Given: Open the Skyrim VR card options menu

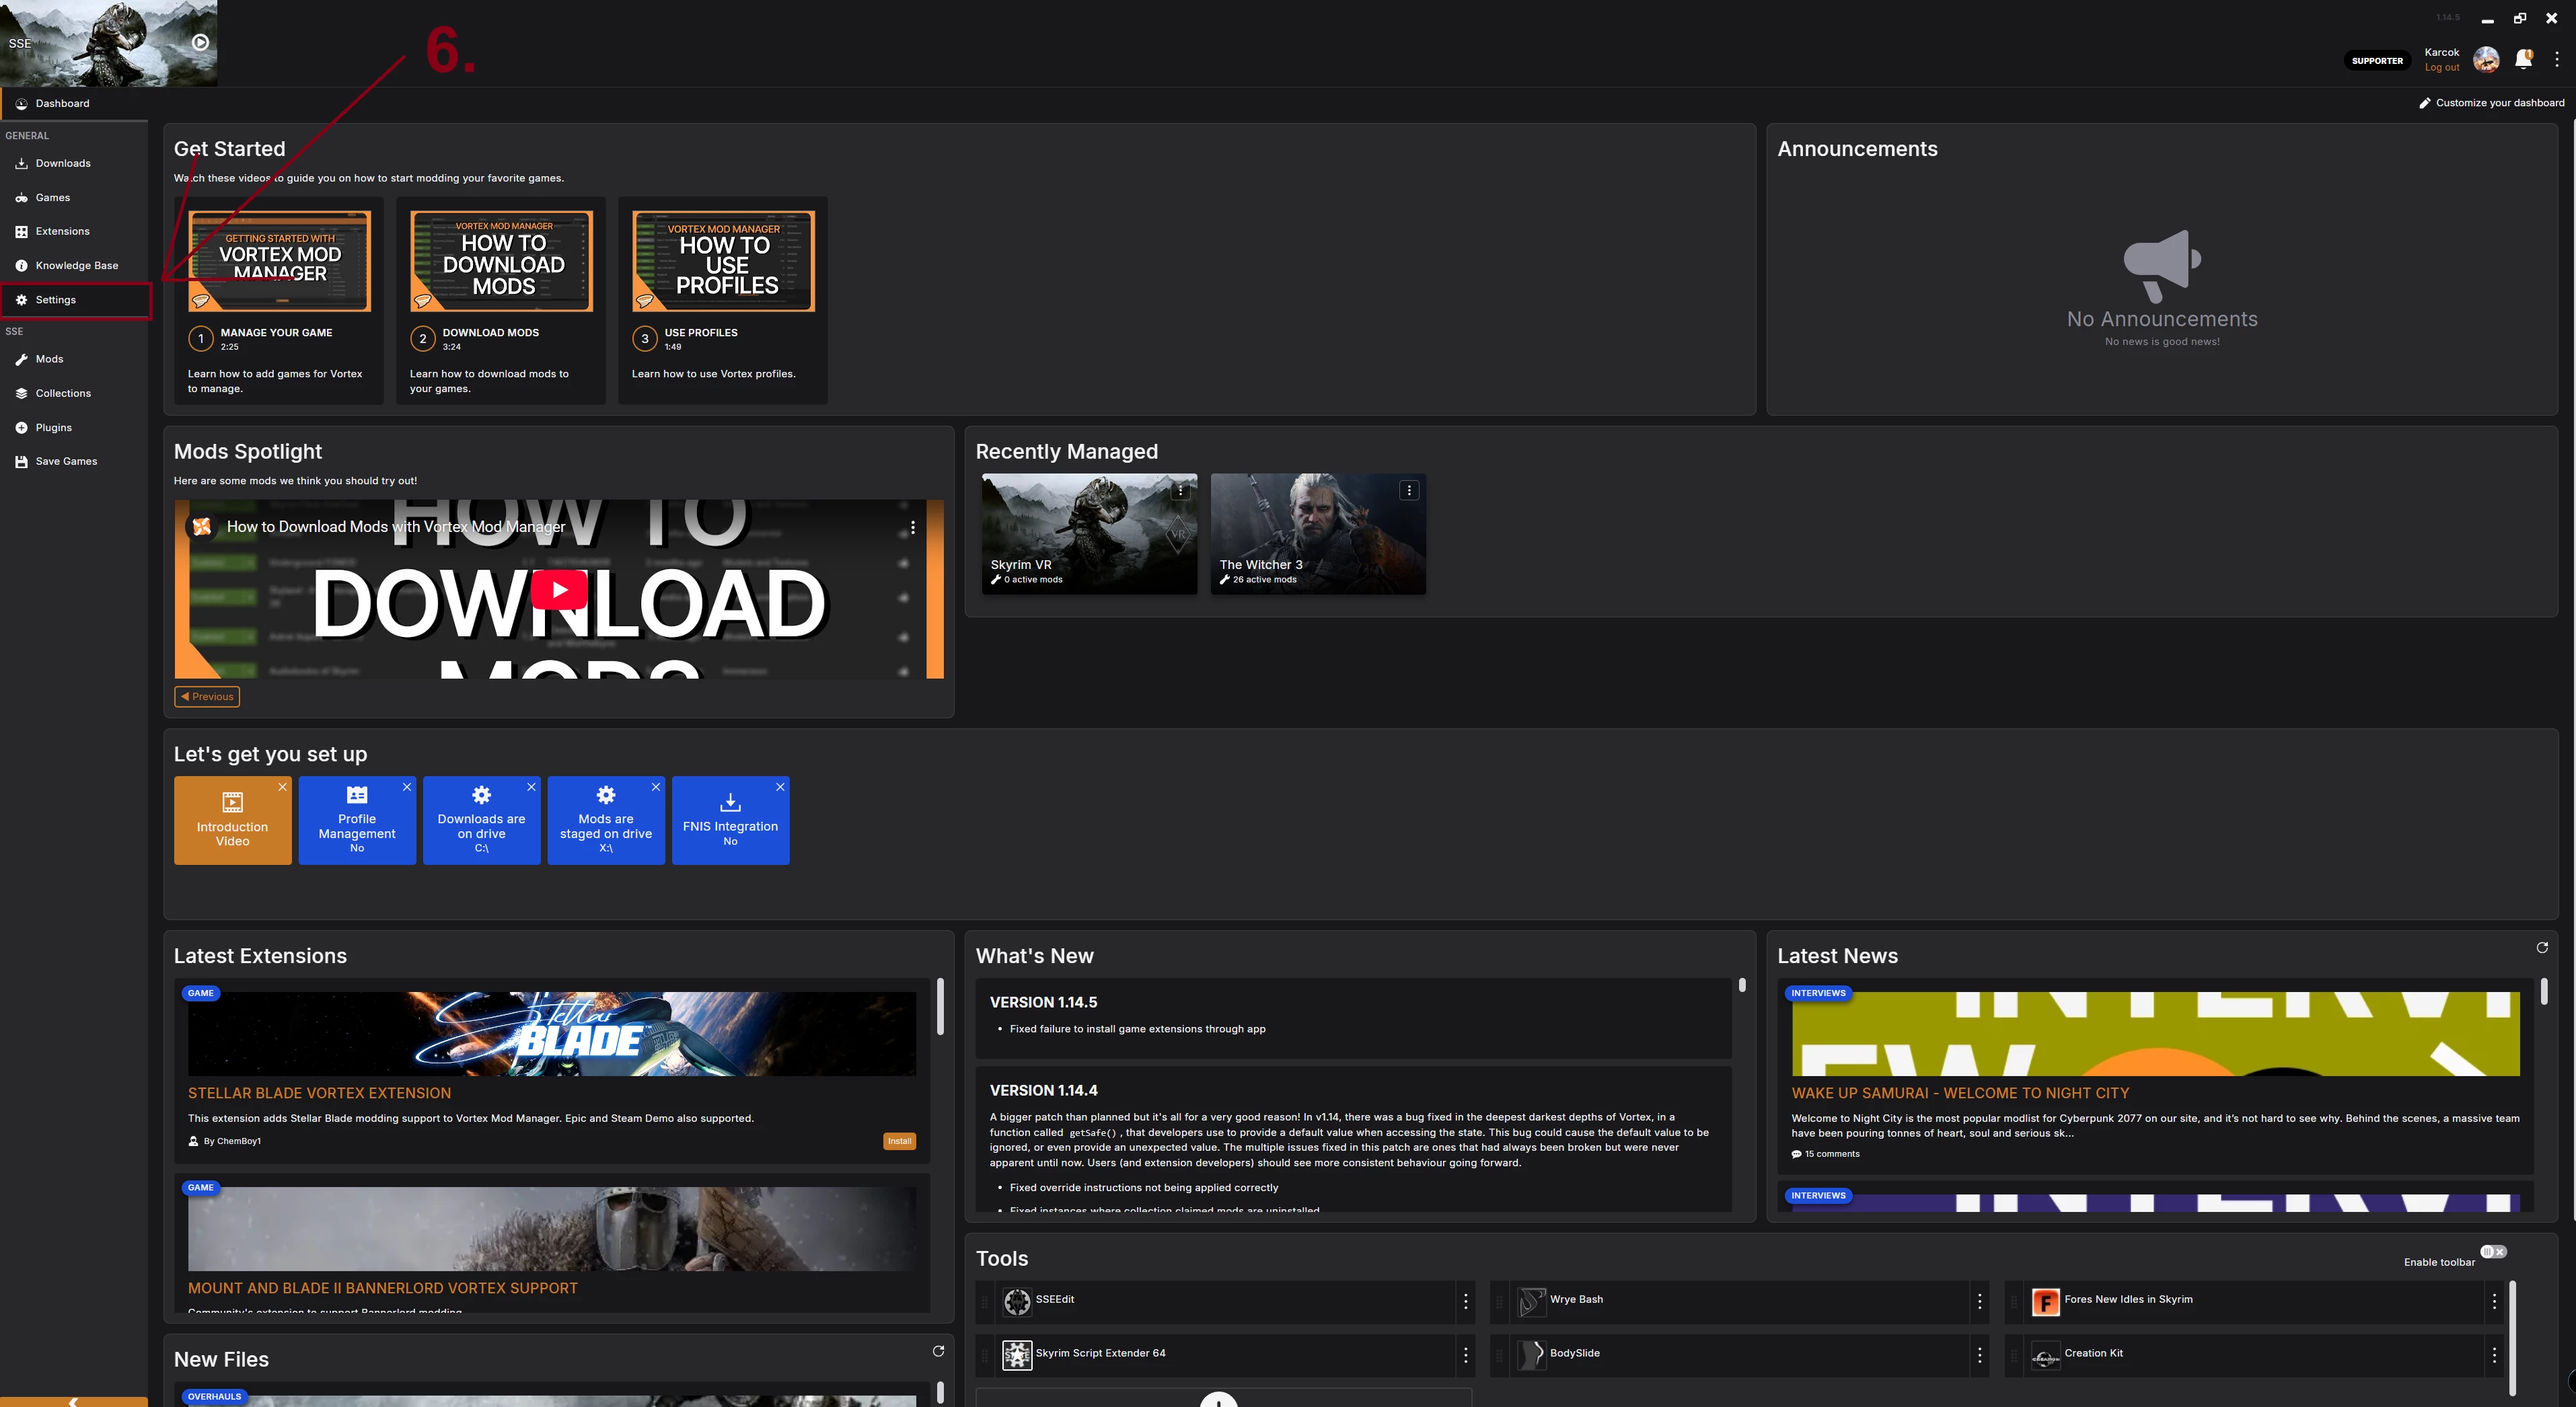Looking at the screenshot, I should click(1181, 490).
